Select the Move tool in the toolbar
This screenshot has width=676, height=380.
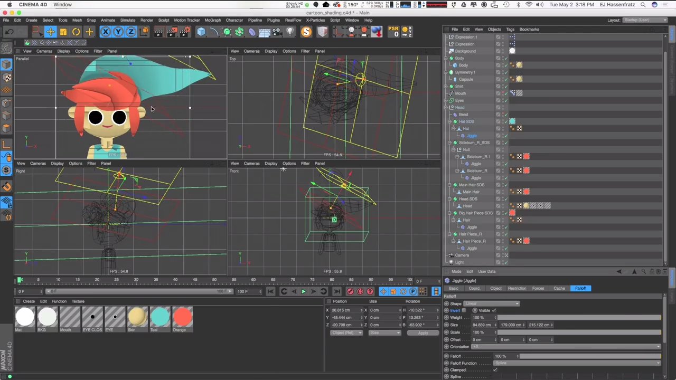pyautogui.click(x=50, y=32)
